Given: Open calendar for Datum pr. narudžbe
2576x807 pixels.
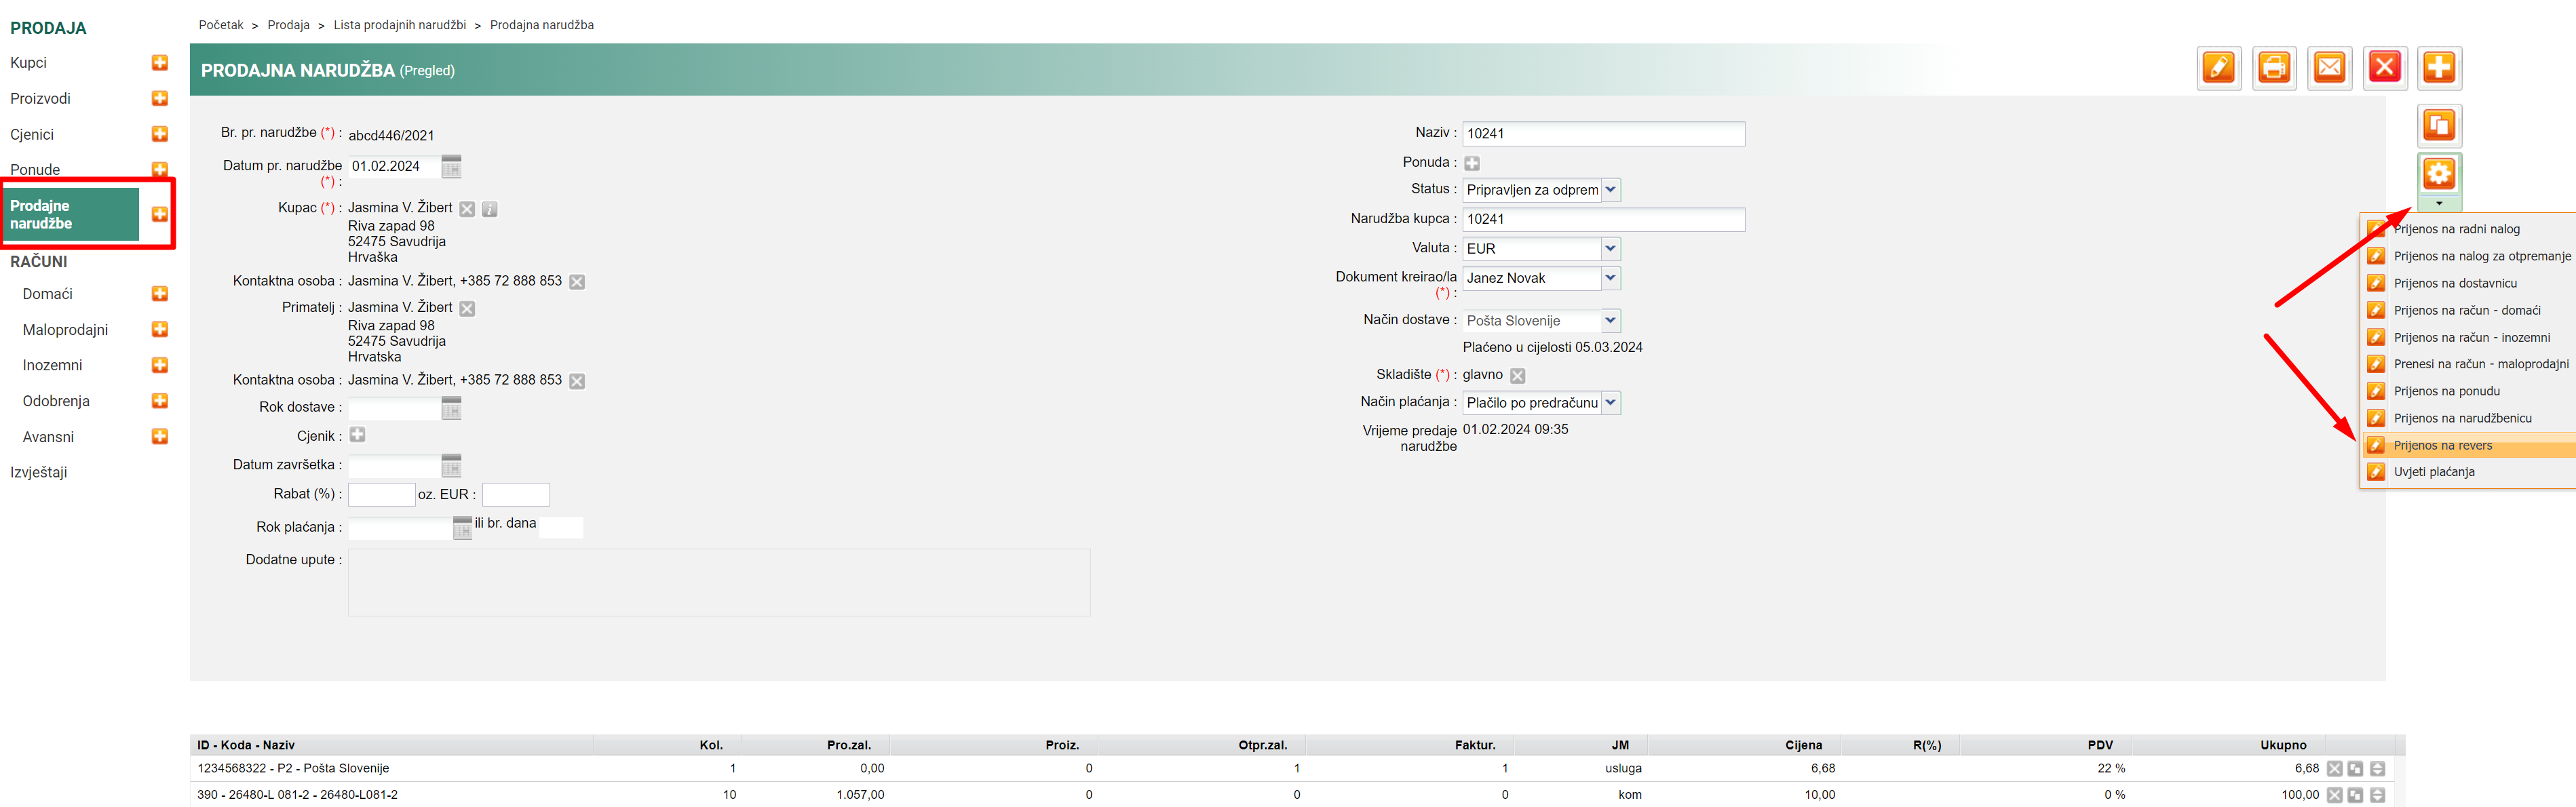Looking at the screenshot, I should pos(451,167).
